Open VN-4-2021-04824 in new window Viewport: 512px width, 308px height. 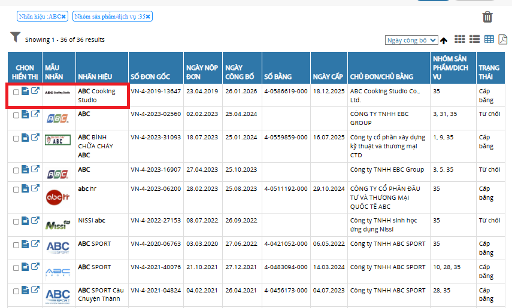[x=35, y=289]
